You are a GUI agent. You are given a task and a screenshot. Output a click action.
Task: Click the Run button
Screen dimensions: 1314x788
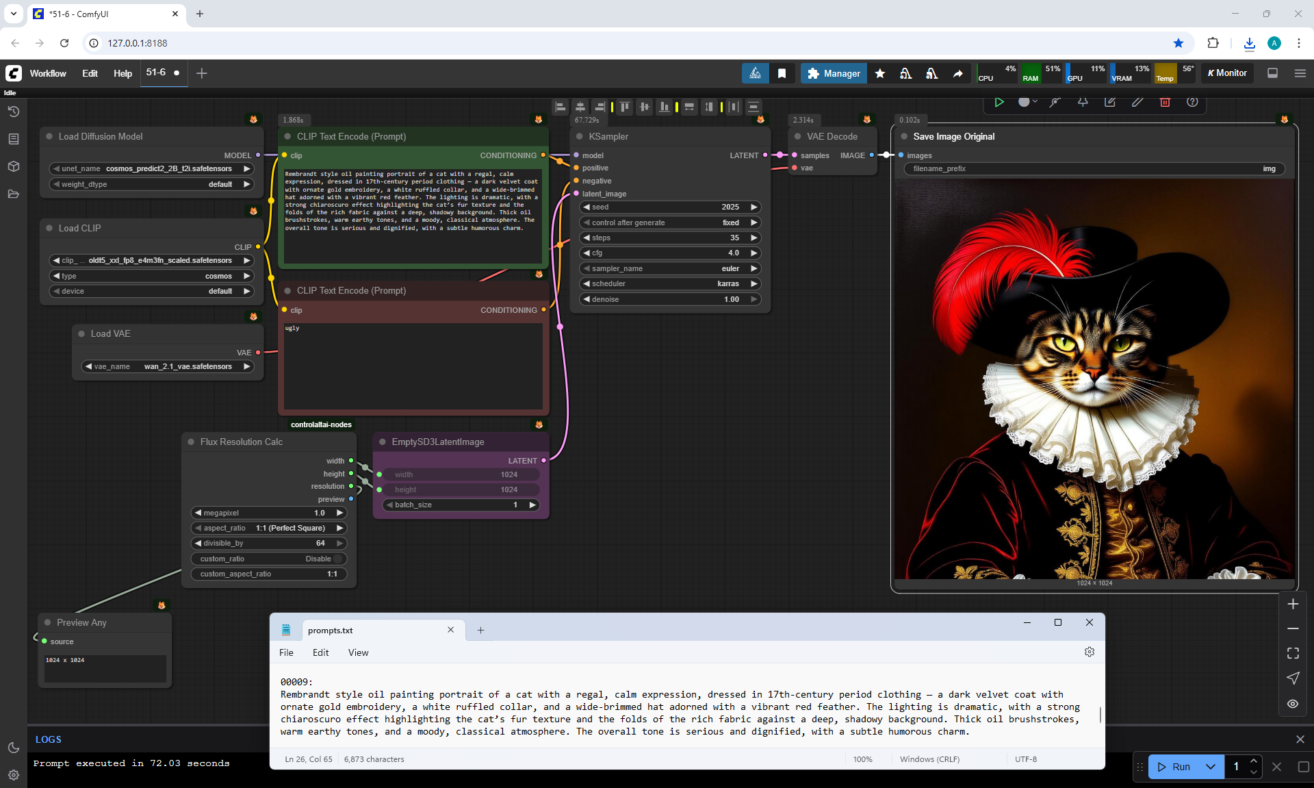(x=1174, y=767)
